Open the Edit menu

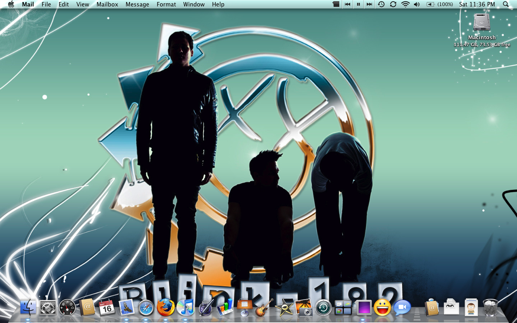(63, 4)
